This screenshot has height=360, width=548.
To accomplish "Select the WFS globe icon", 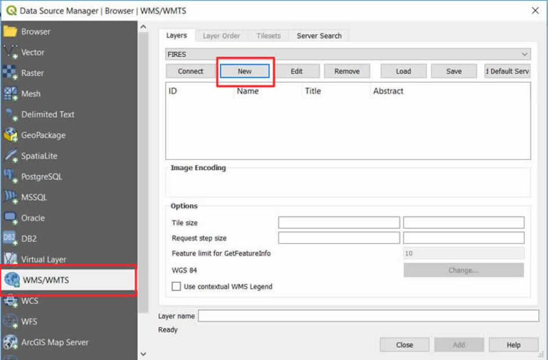I will 10,321.
